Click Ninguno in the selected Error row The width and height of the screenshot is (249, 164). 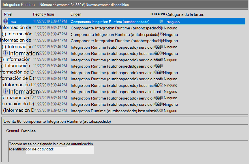(x=173, y=22)
